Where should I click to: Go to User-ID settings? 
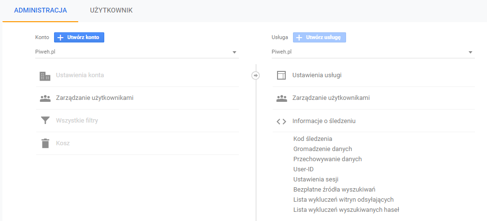pos(304,169)
